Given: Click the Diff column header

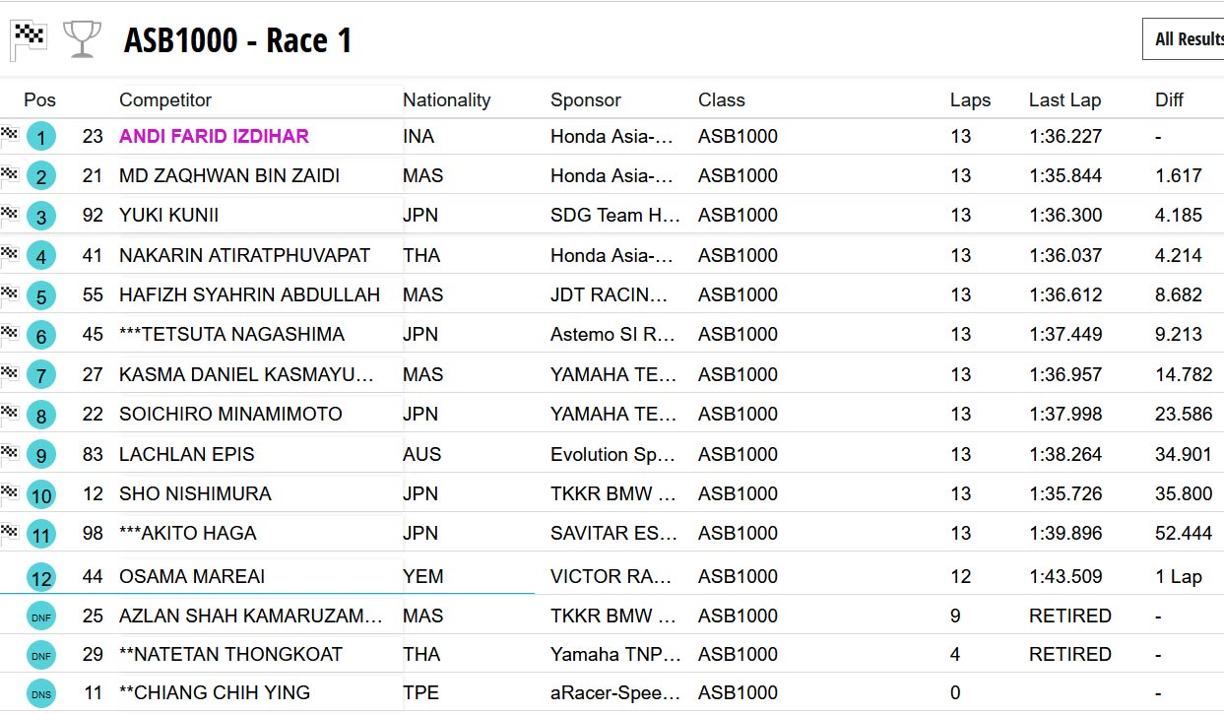Looking at the screenshot, I should click(1169, 100).
